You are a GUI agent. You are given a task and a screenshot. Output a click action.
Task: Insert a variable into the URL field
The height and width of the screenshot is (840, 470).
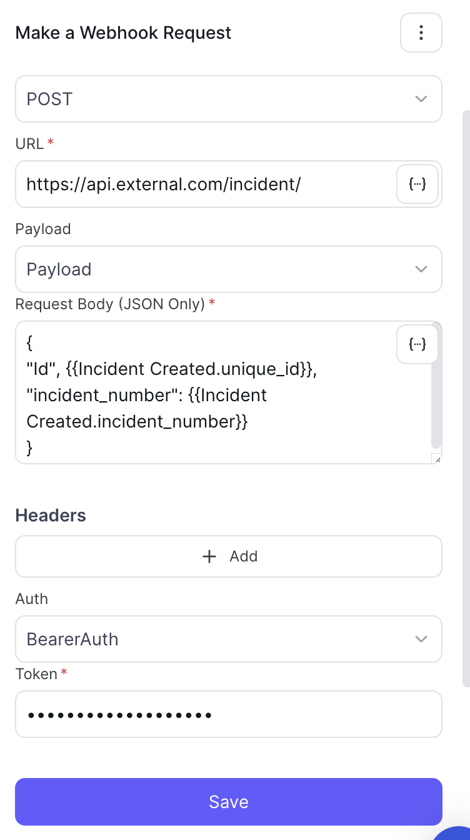pyautogui.click(x=417, y=184)
